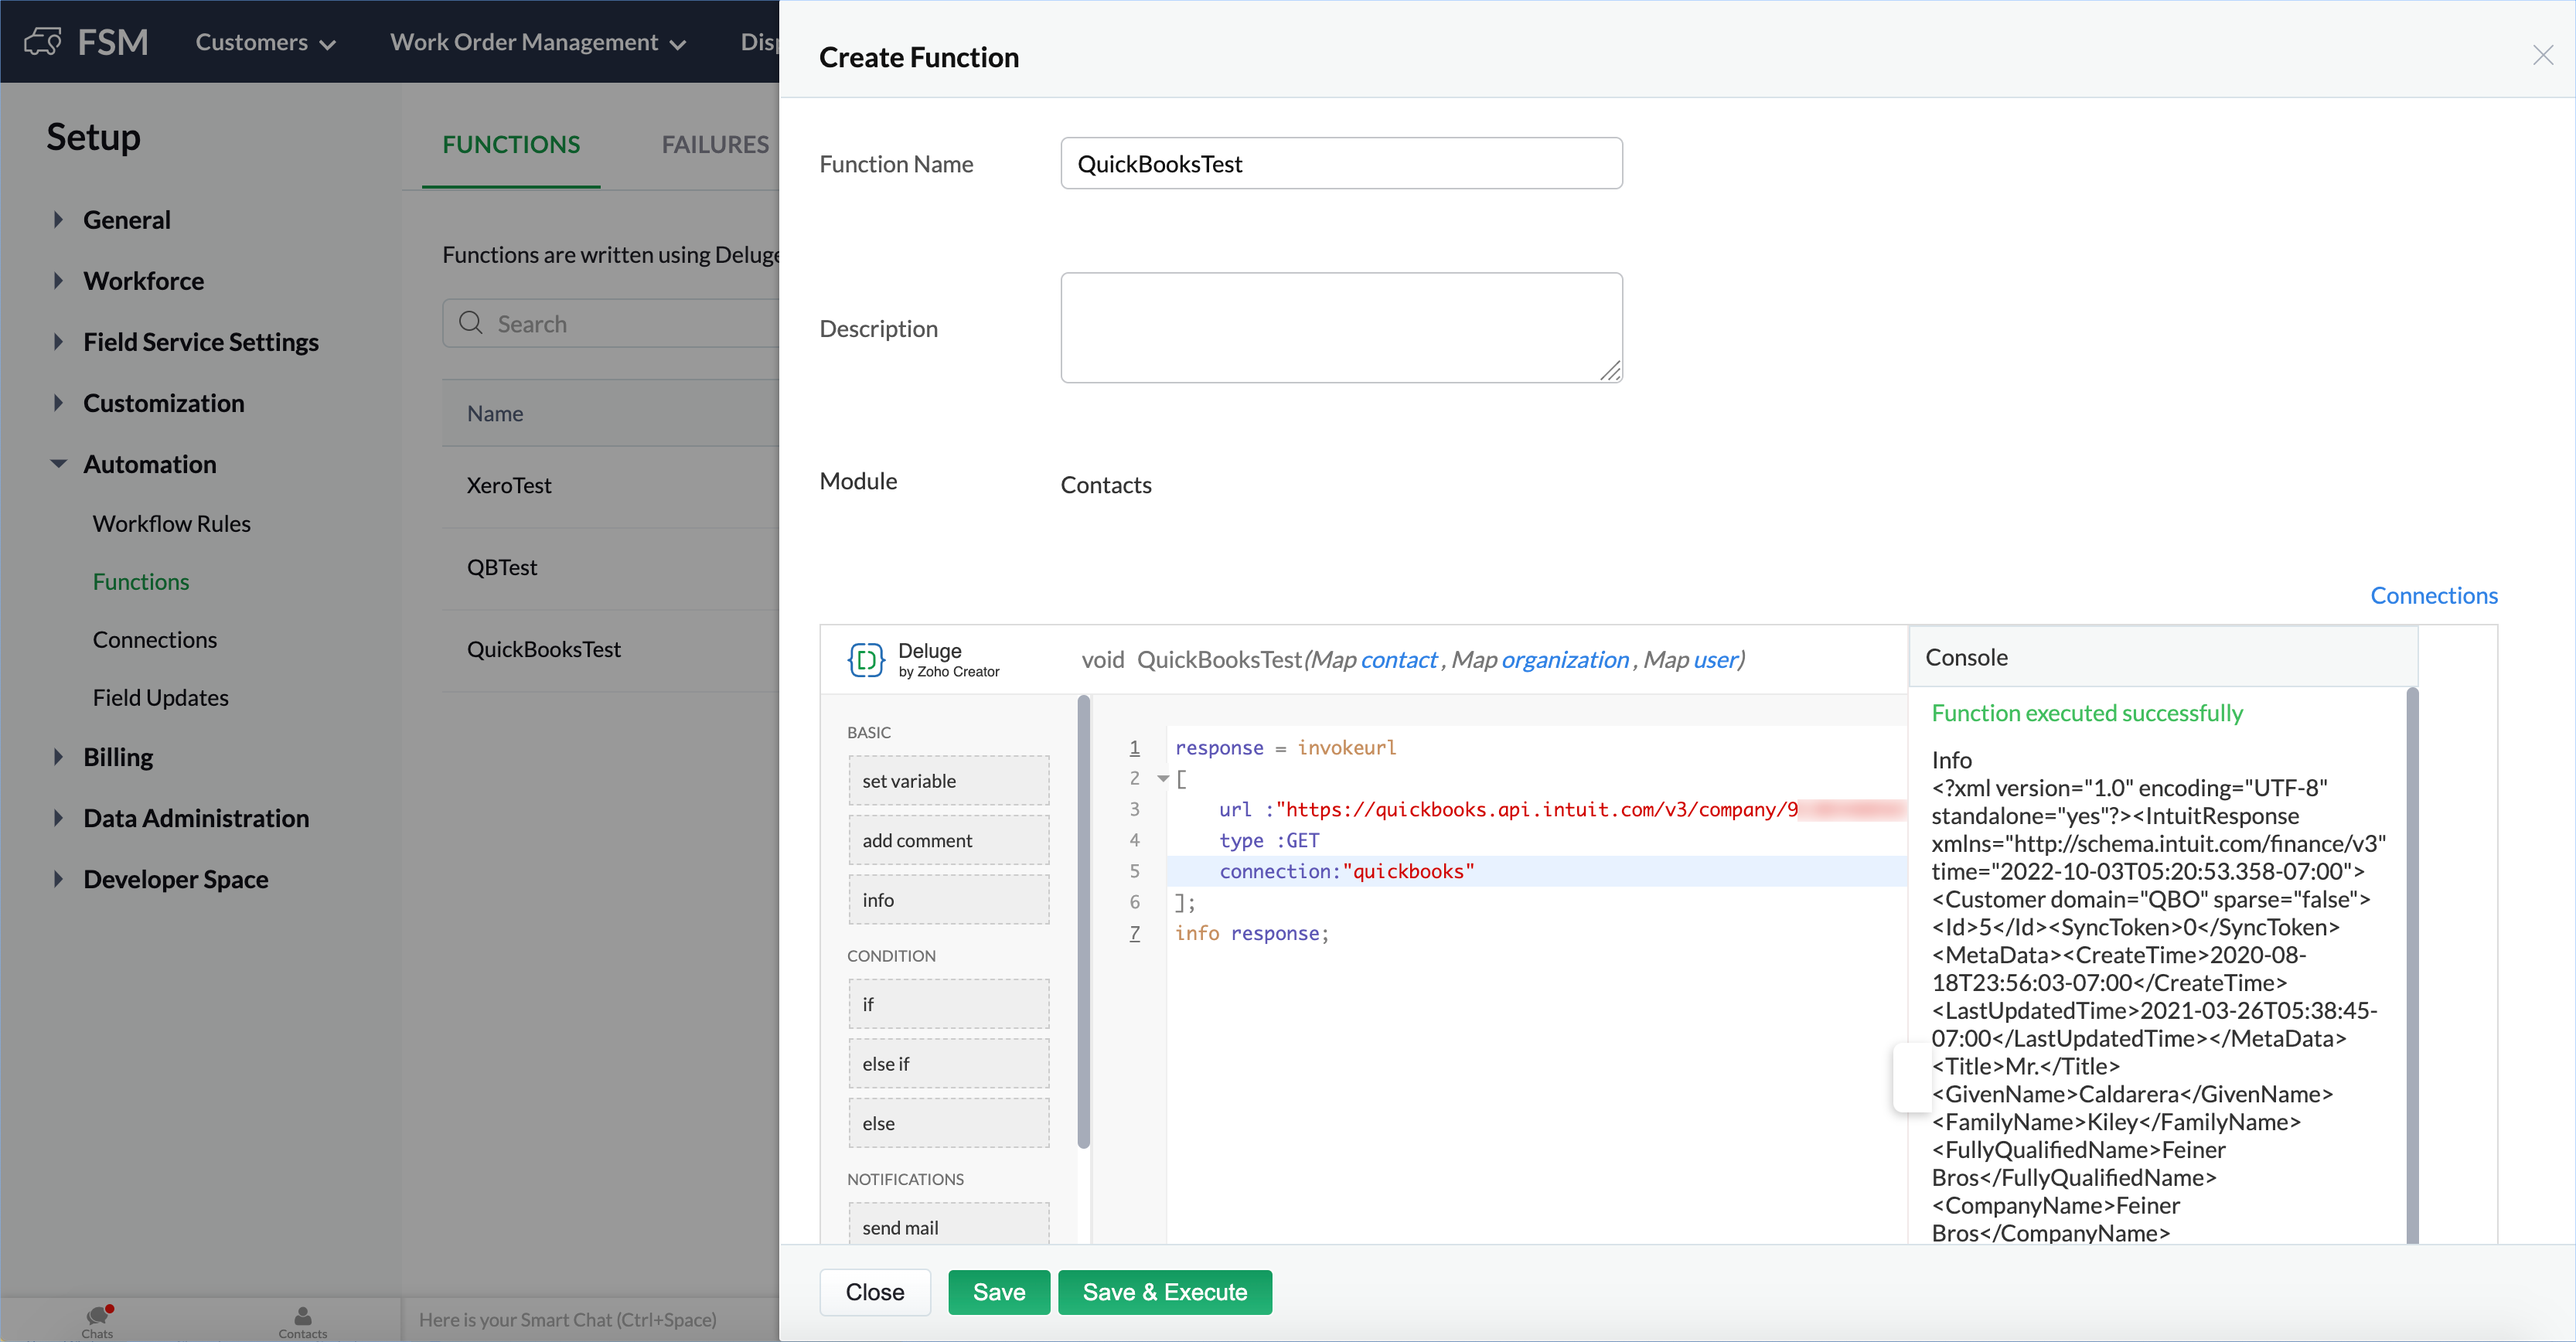Switch to the FAILURES tab
The width and height of the screenshot is (2576, 1342).
pos(715,144)
